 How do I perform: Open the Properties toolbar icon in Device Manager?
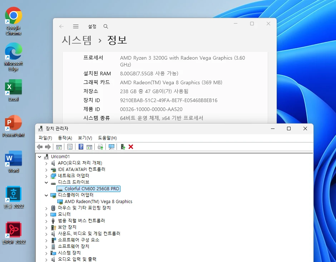click(70, 147)
